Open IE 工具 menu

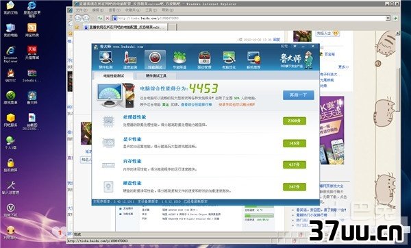[x=151, y=10]
